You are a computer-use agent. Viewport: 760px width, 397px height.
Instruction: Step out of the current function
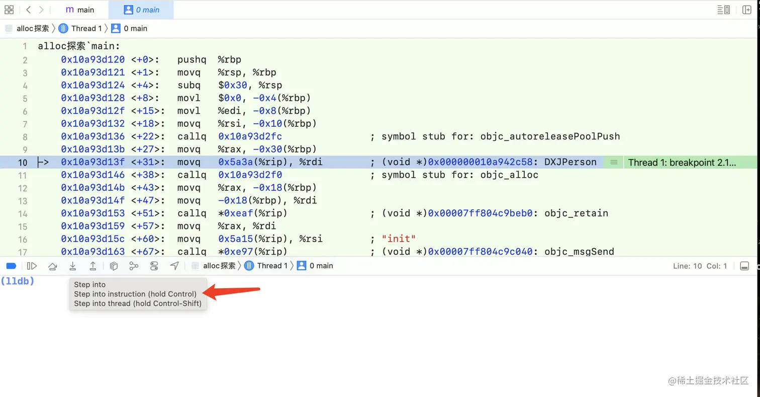click(x=93, y=266)
